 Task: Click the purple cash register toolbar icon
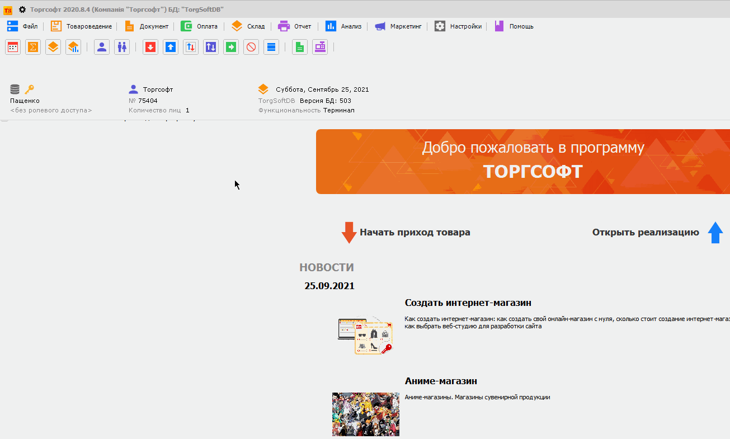(x=319, y=47)
